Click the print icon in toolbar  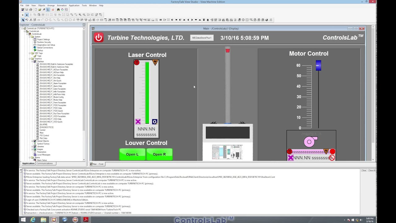coord(31,10)
